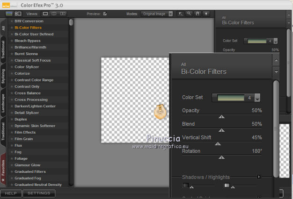The width and height of the screenshot is (293, 199).
Task: Toggle favorite star for Film Grain
Action: 12,139
